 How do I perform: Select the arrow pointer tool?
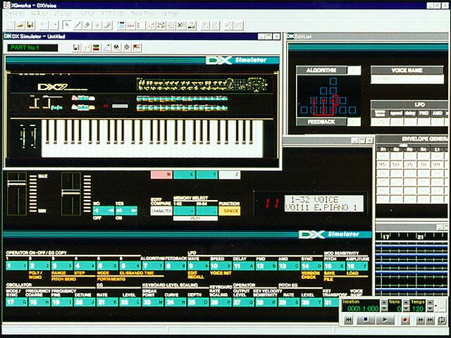pyautogui.click(x=67, y=25)
